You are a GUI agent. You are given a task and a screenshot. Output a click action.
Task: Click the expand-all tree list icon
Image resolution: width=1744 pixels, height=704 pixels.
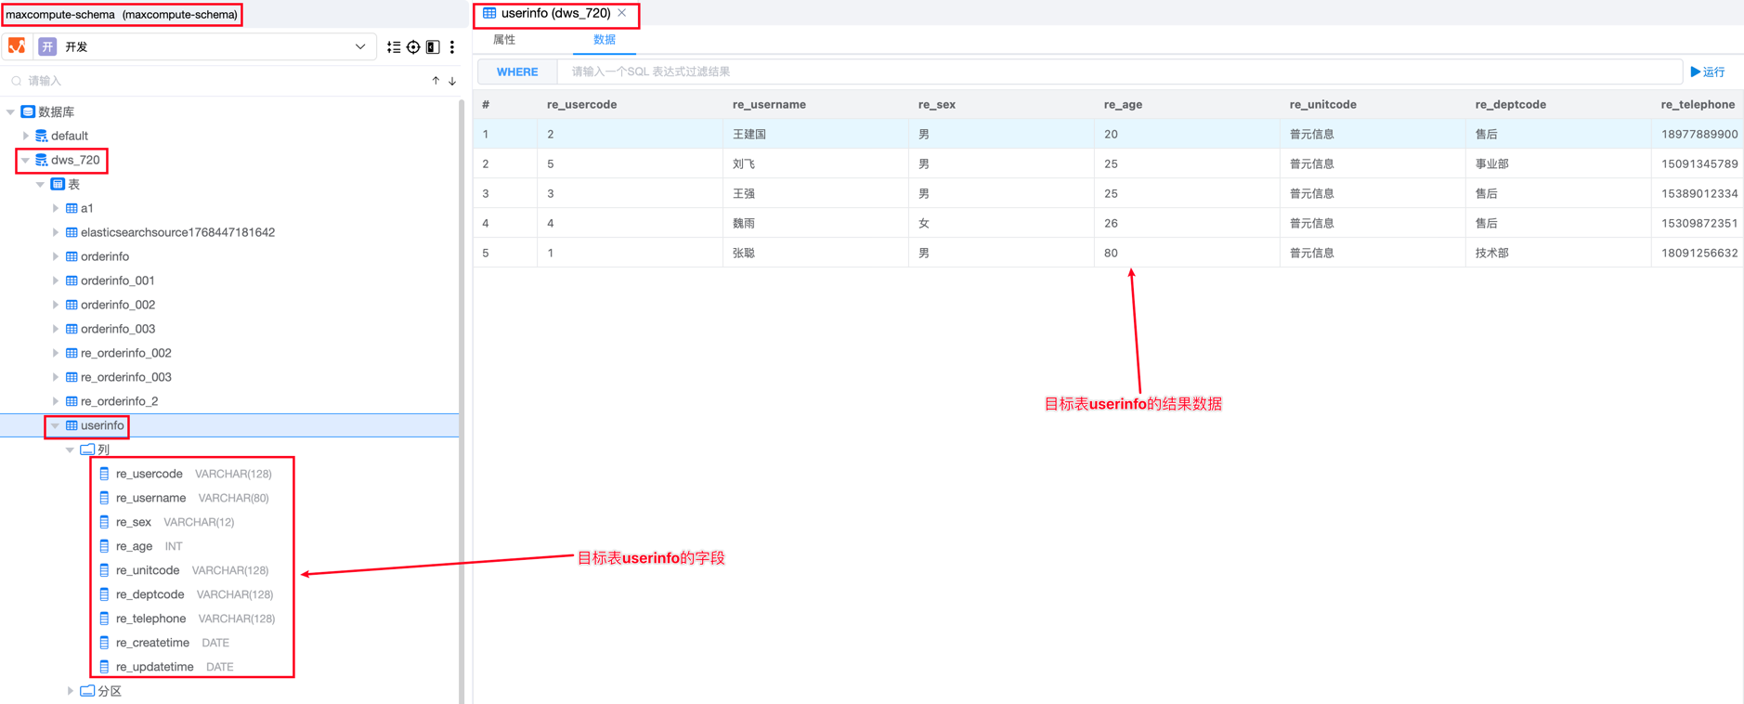(394, 46)
